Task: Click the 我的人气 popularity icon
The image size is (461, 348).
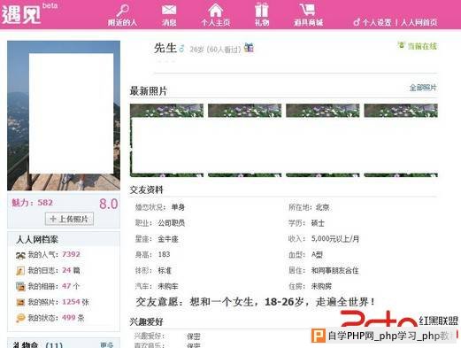Action: click(20, 255)
